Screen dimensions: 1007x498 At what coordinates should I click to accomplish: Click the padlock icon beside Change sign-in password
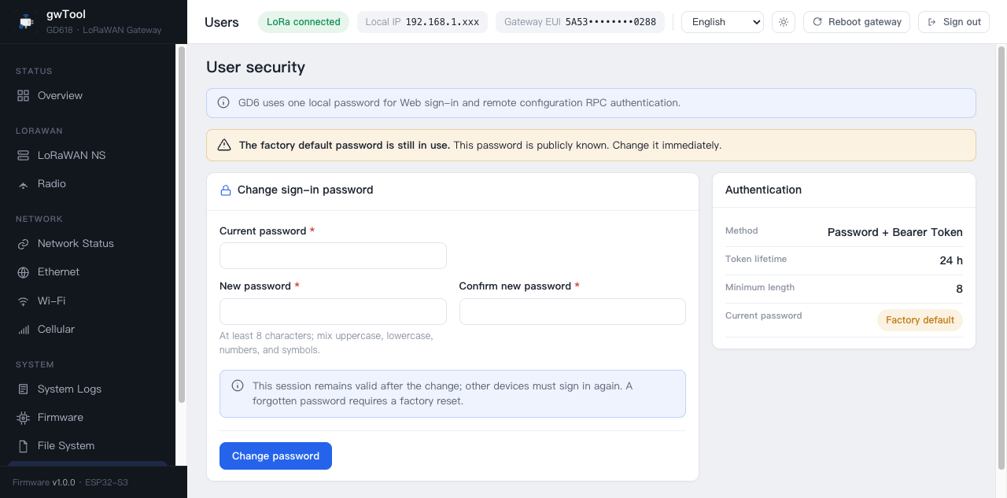click(226, 190)
